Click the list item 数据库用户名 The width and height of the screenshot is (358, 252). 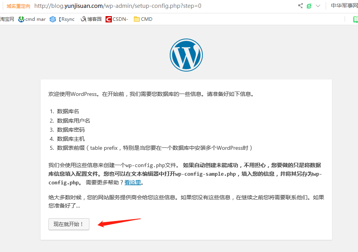(73, 121)
